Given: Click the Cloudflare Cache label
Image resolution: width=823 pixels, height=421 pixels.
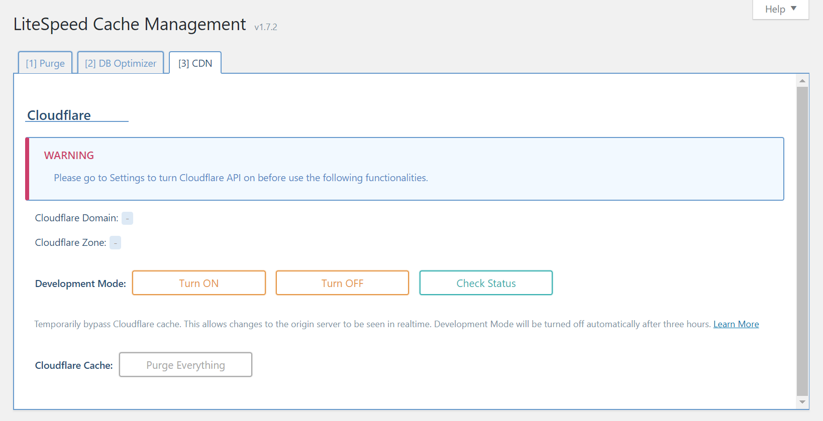Looking at the screenshot, I should tap(74, 365).
